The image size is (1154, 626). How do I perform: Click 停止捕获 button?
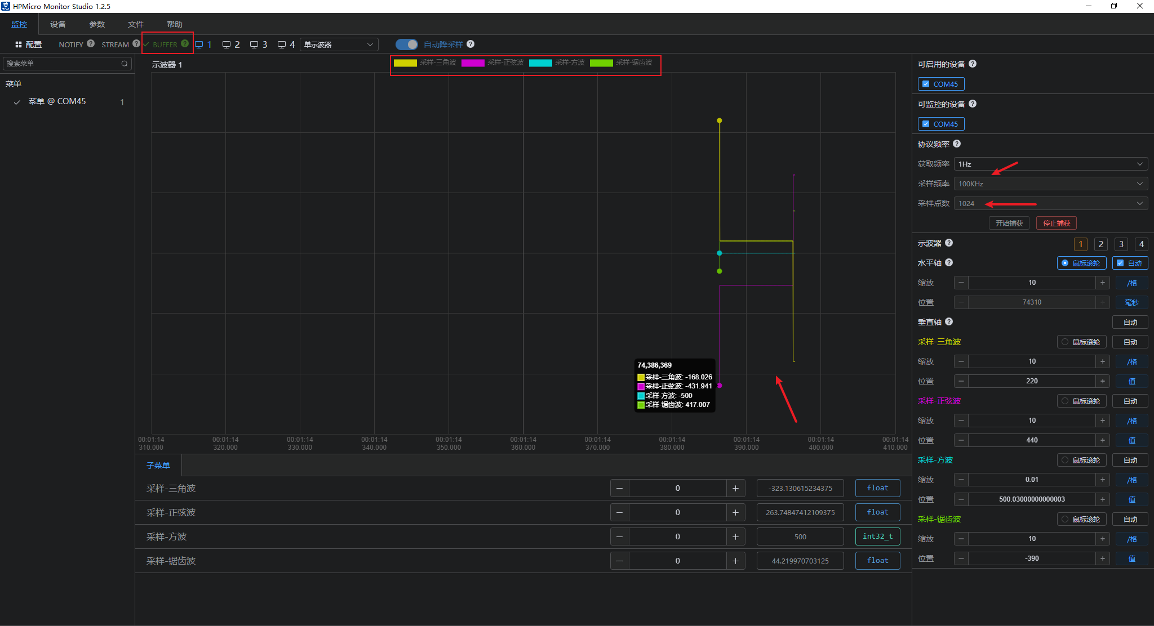click(x=1057, y=223)
